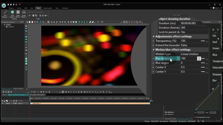Click the scissors cutting tool in Tools group
This screenshot has height=125, width=223.
coord(29,15)
